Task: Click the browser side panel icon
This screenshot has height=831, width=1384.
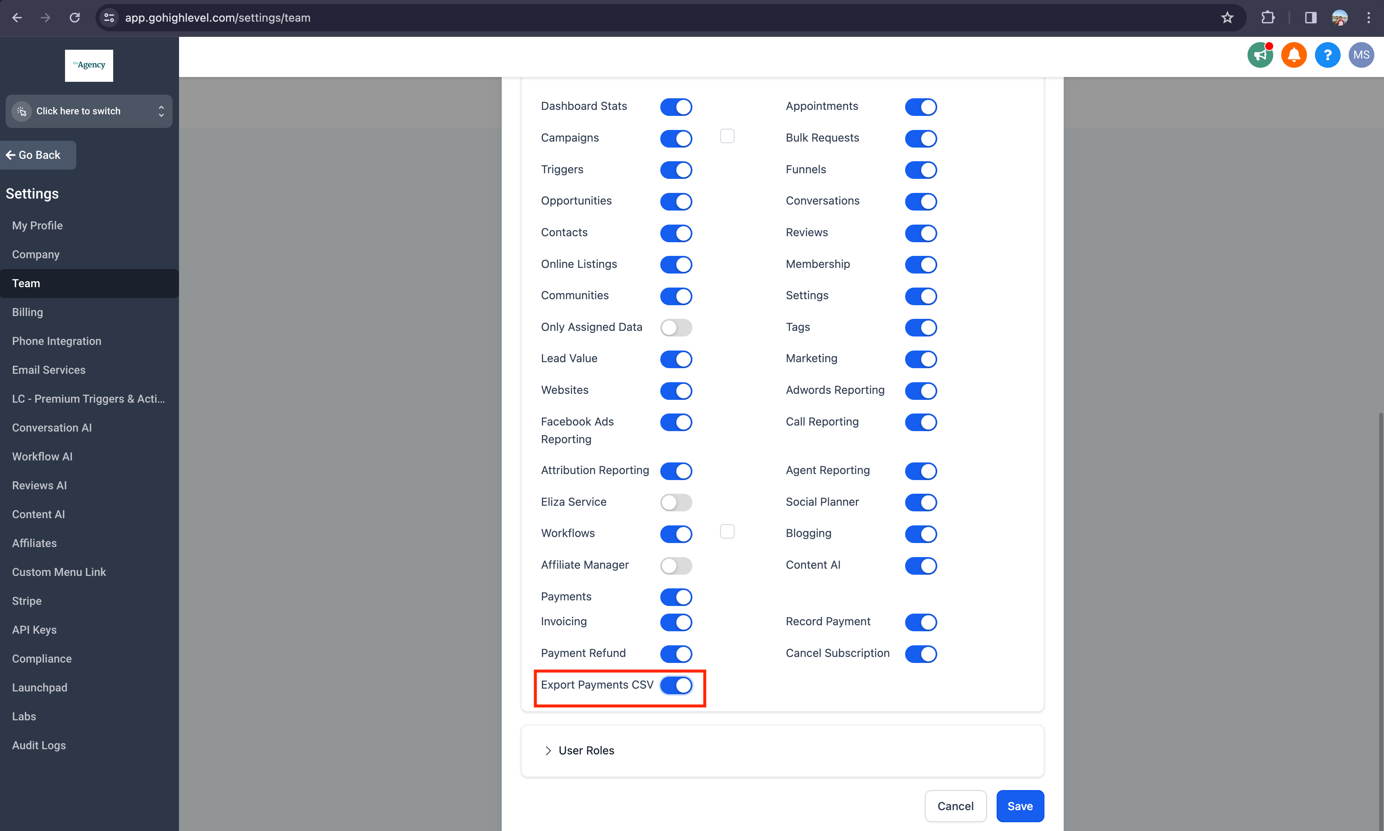Action: (x=1310, y=18)
